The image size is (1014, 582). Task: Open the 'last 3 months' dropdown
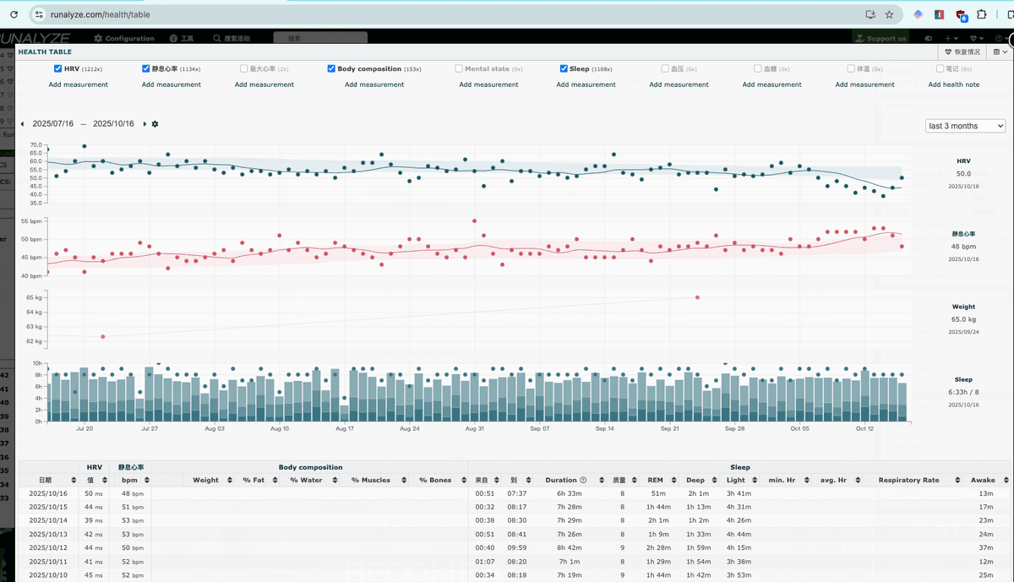tap(965, 126)
